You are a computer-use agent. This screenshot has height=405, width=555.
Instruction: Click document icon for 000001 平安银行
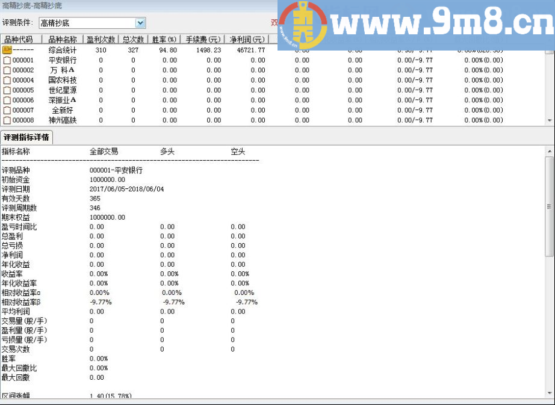pos(7,60)
